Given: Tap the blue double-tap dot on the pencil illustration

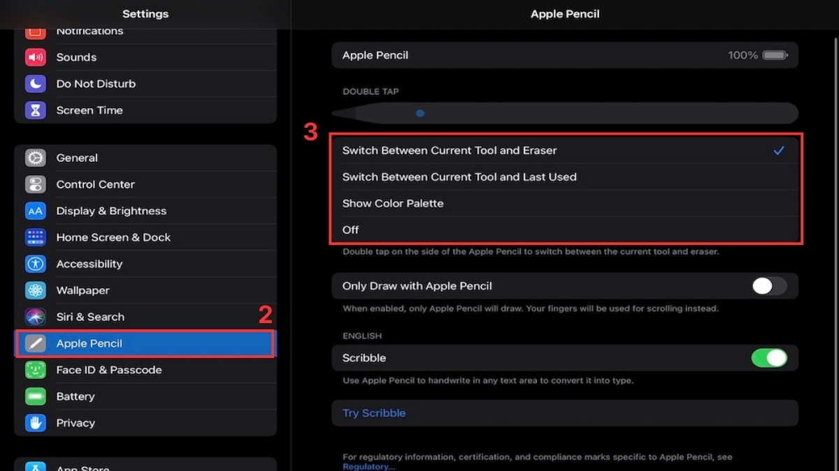Looking at the screenshot, I should click(x=420, y=113).
